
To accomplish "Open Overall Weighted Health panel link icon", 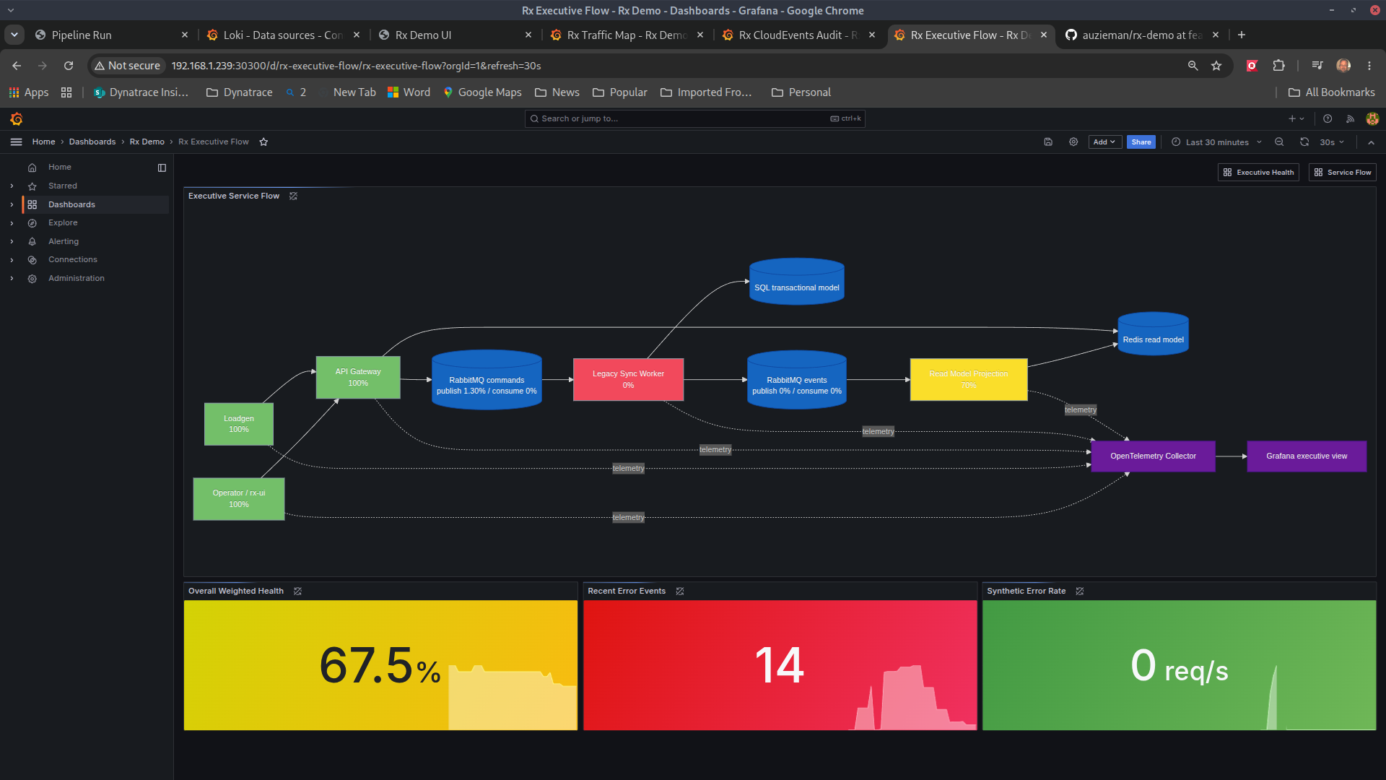I will click(x=297, y=591).
